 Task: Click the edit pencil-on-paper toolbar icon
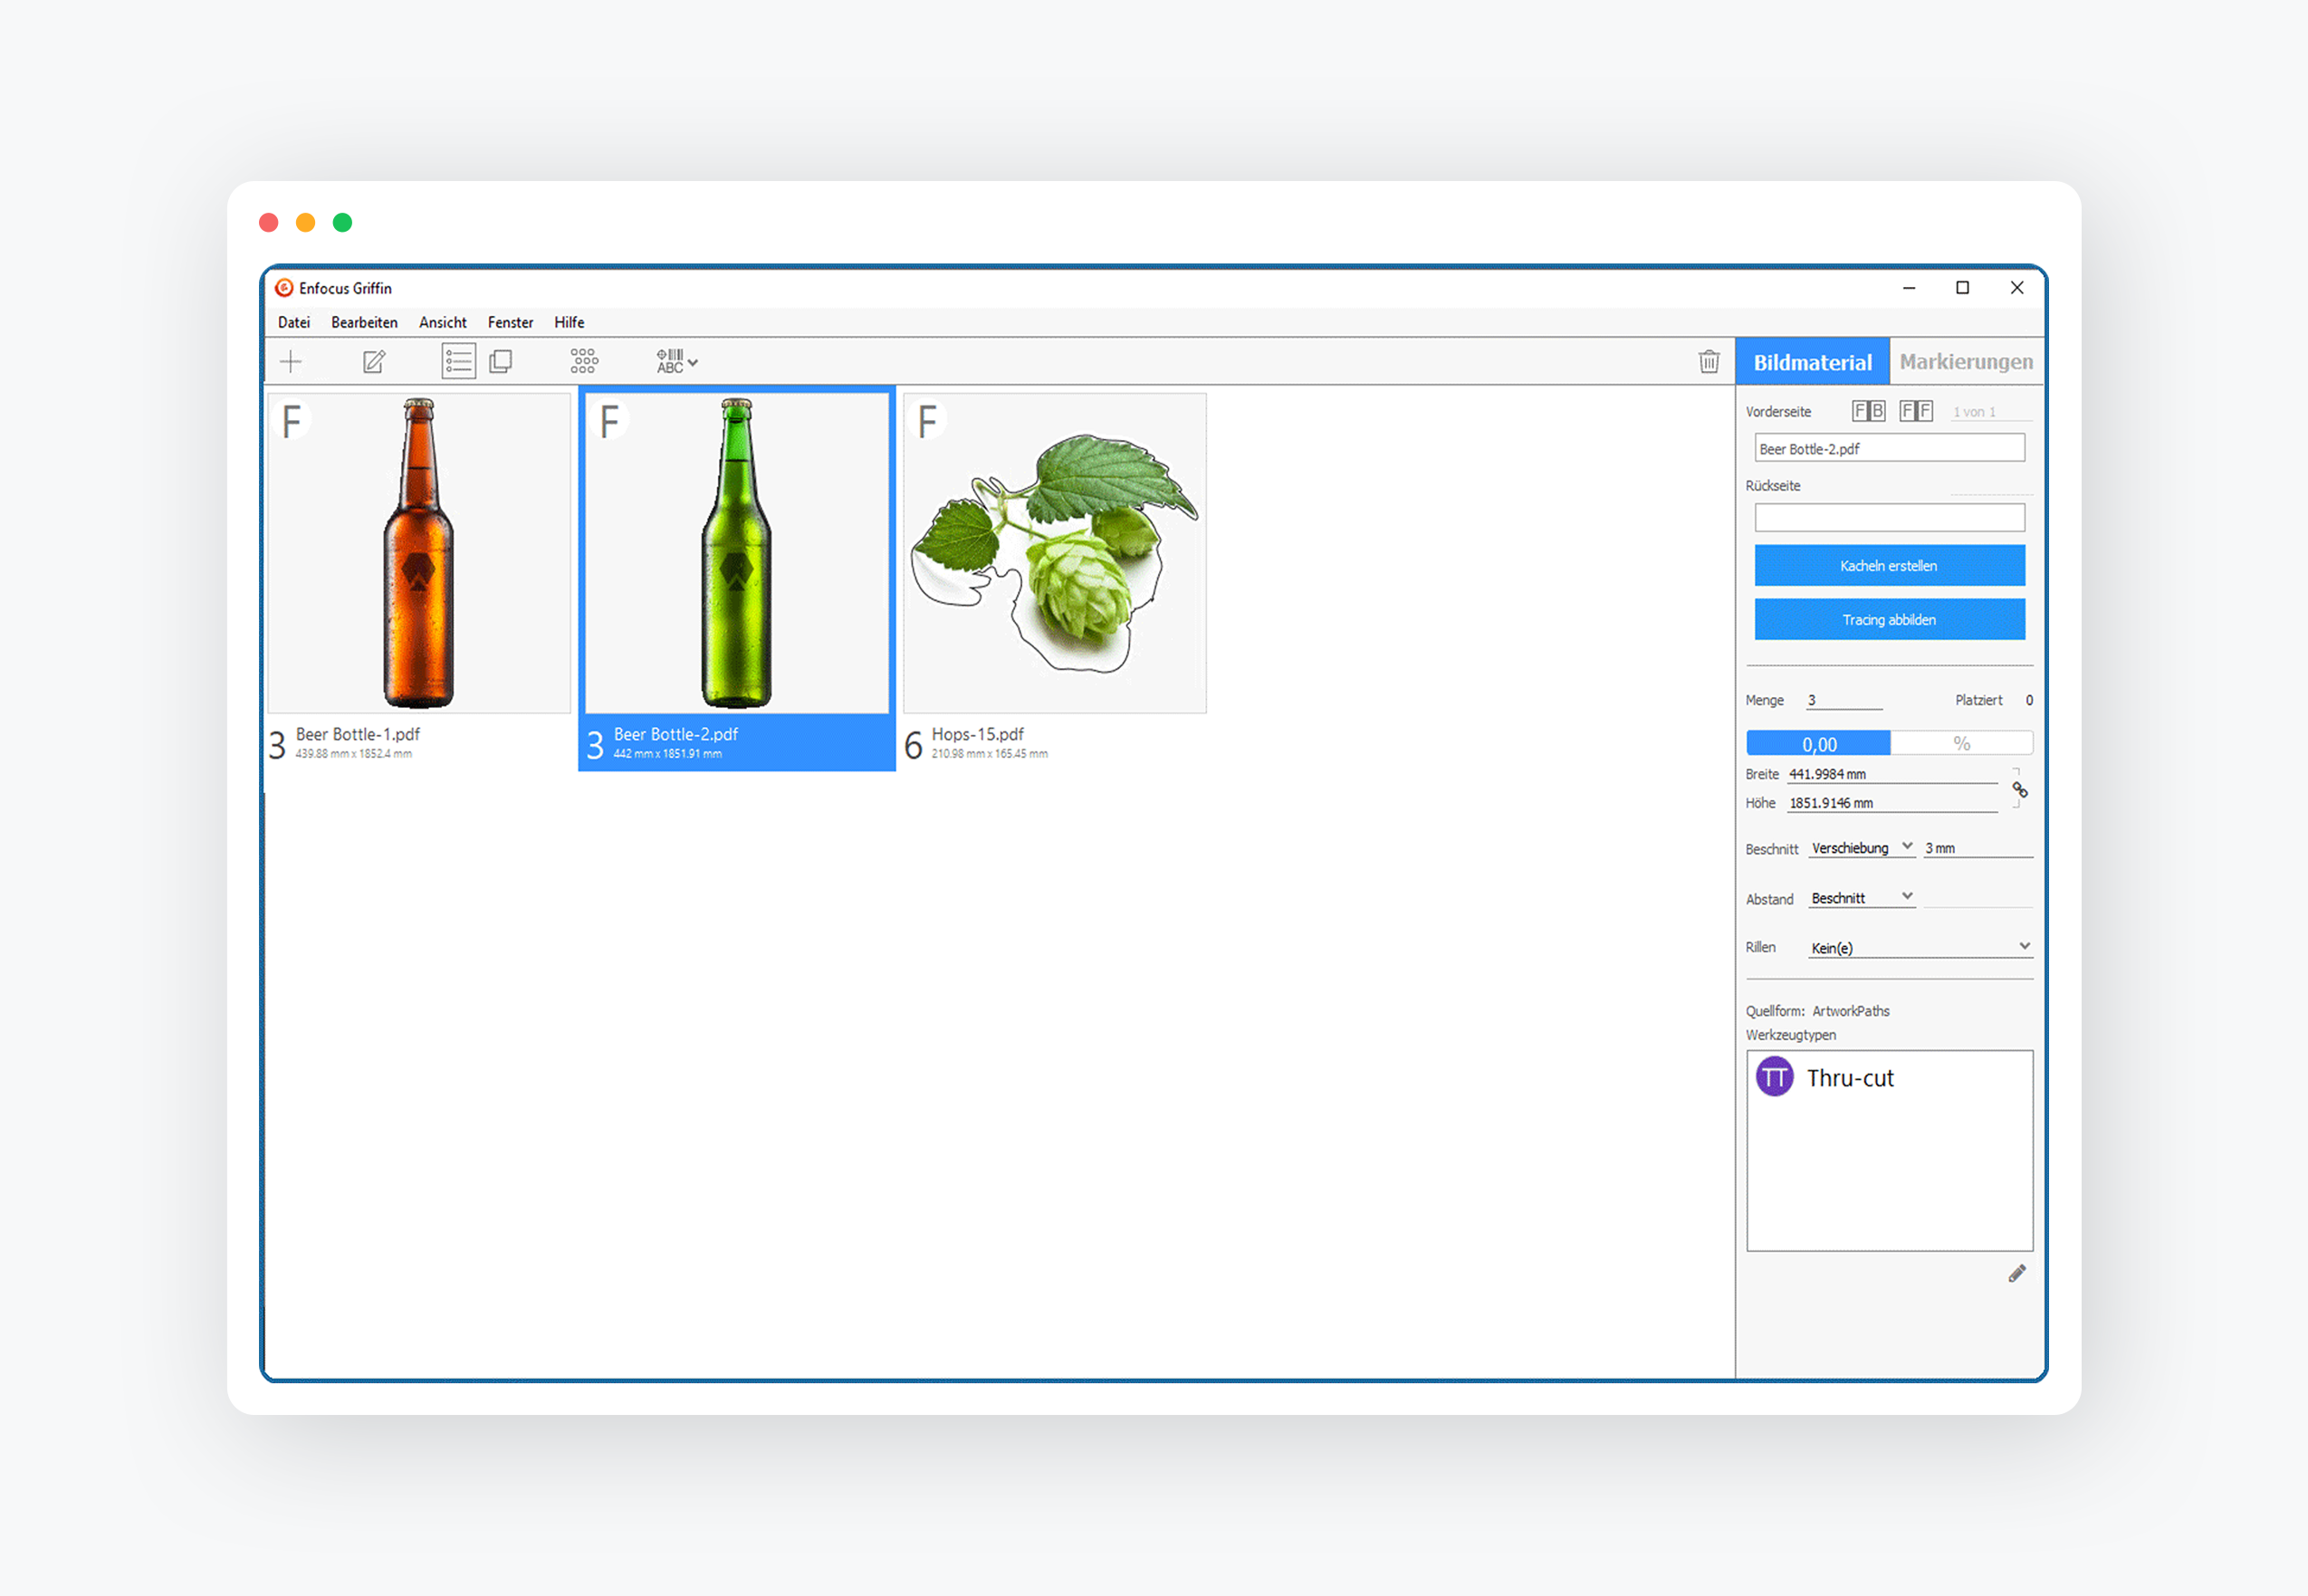coord(374,361)
